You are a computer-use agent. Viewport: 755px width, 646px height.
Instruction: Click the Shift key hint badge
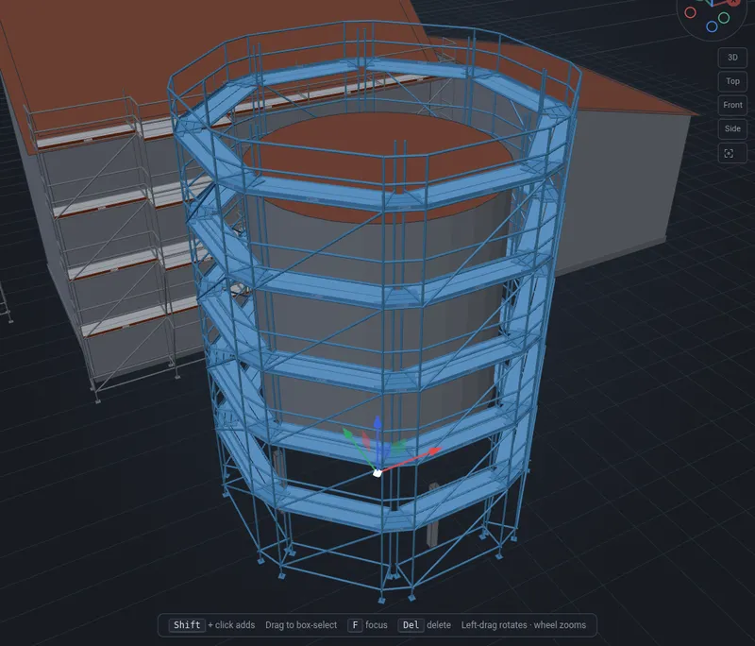[x=187, y=625]
